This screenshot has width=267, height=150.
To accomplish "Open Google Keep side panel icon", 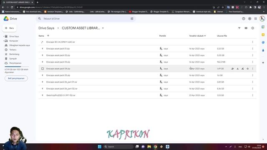I will (x=263, y=35).
